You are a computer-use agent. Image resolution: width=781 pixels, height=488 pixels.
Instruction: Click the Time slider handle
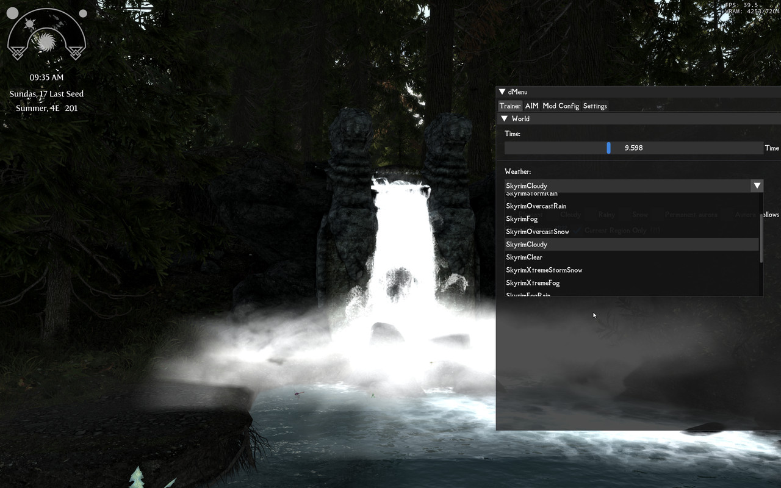(x=608, y=148)
